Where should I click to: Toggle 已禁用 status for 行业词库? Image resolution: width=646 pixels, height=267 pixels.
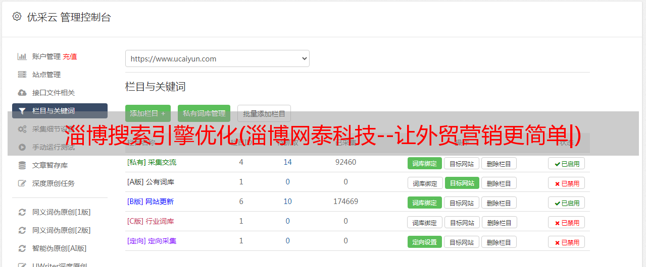click(566, 222)
